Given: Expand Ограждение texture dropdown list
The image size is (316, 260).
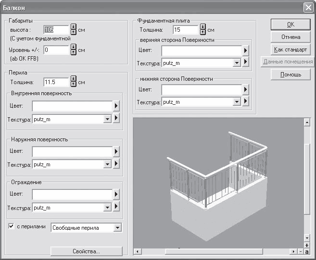Looking at the screenshot, I should tap(107, 208).
